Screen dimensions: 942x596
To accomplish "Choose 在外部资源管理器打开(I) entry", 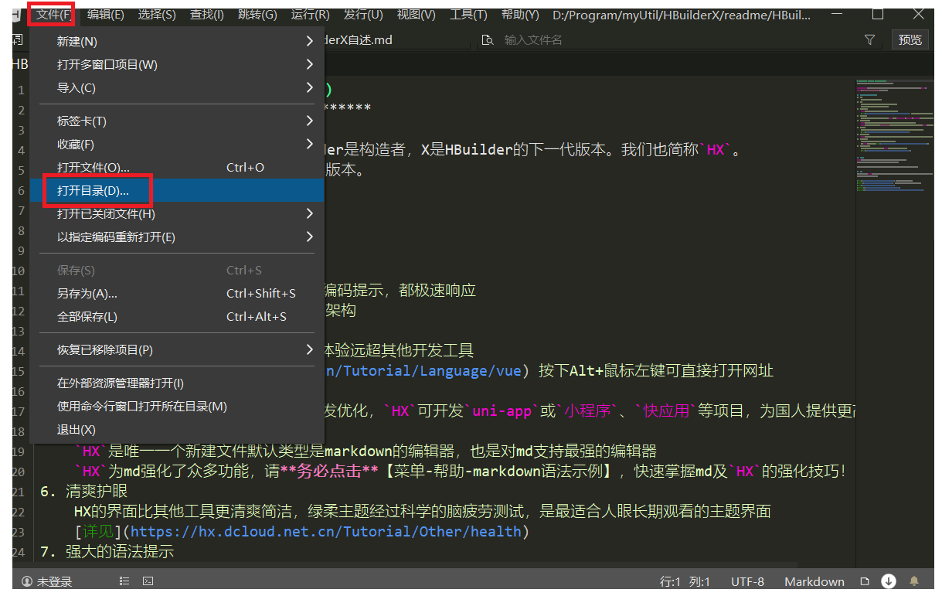I will click(x=177, y=383).
